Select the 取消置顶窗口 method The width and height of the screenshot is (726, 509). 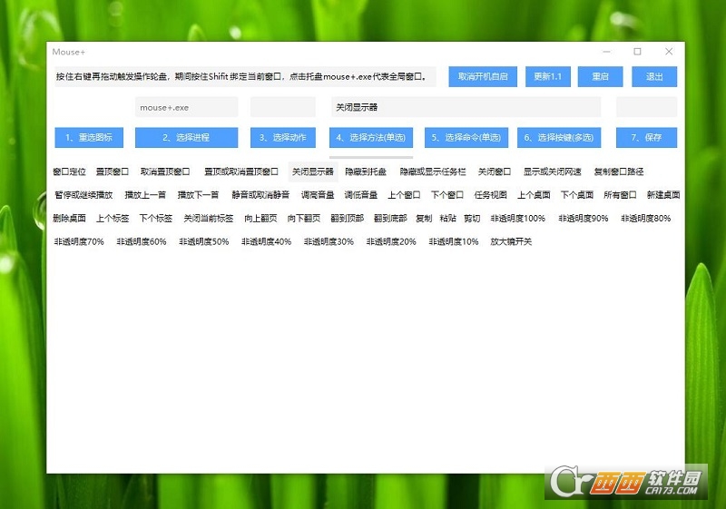pyautogui.click(x=165, y=171)
